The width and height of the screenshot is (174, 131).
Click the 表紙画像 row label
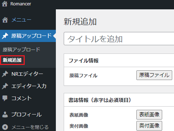point(79,115)
